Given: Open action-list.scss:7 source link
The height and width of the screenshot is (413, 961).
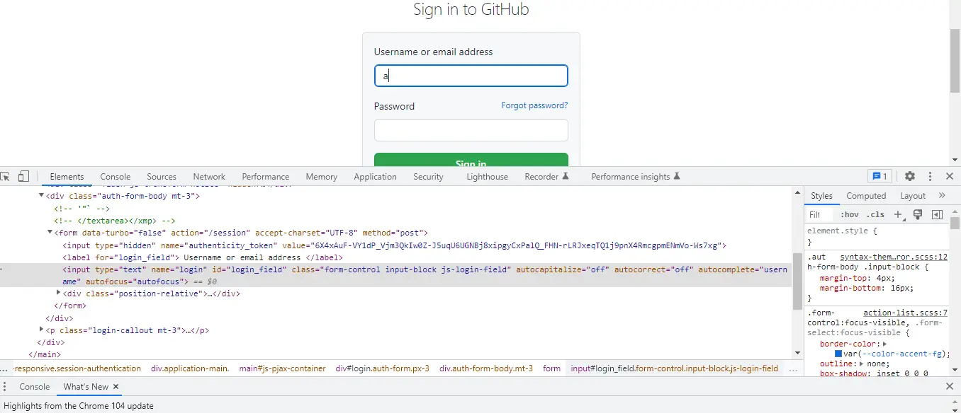Looking at the screenshot, I should pyautogui.click(x=906, y=313).
